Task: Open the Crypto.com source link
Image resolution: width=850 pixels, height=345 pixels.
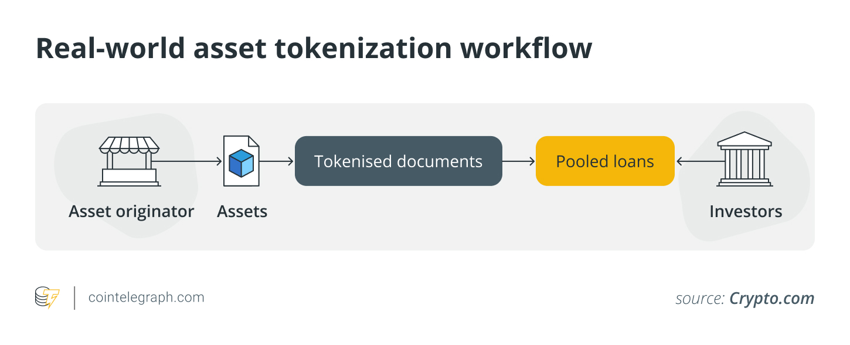Action: tap(771, 299)
